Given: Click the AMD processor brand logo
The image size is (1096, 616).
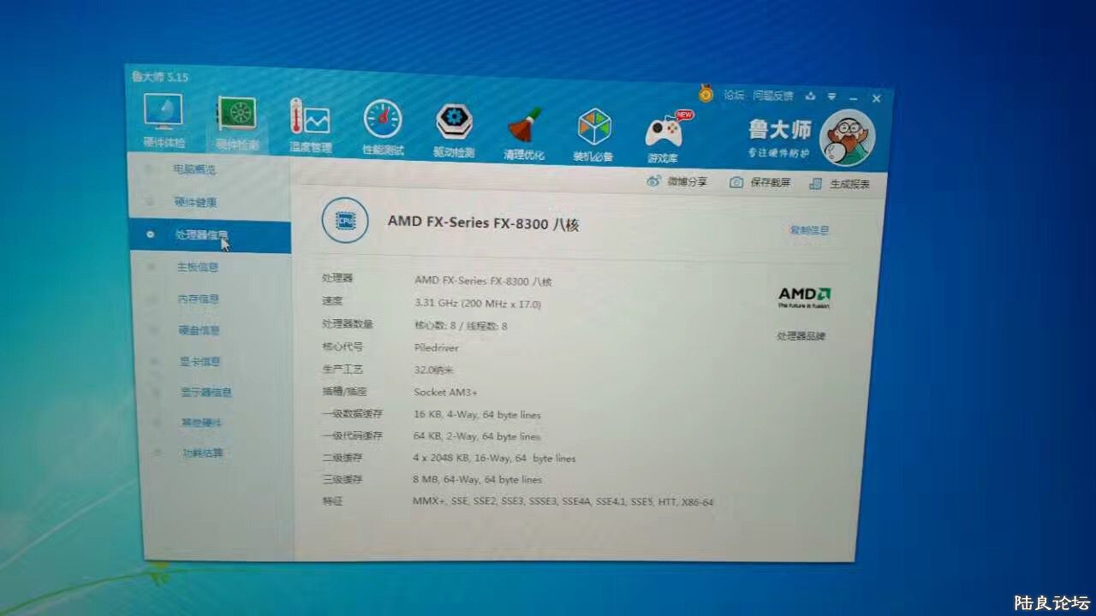Looking at the screenshot, I should pyautogui.click(x=804, y=297).
